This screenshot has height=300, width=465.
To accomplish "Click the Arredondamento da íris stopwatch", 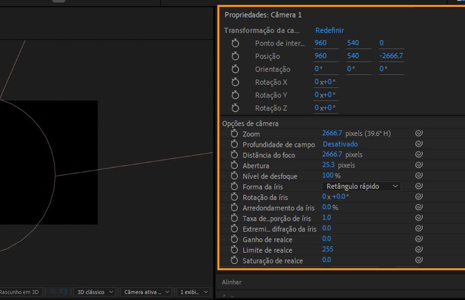I will [234, 207].
